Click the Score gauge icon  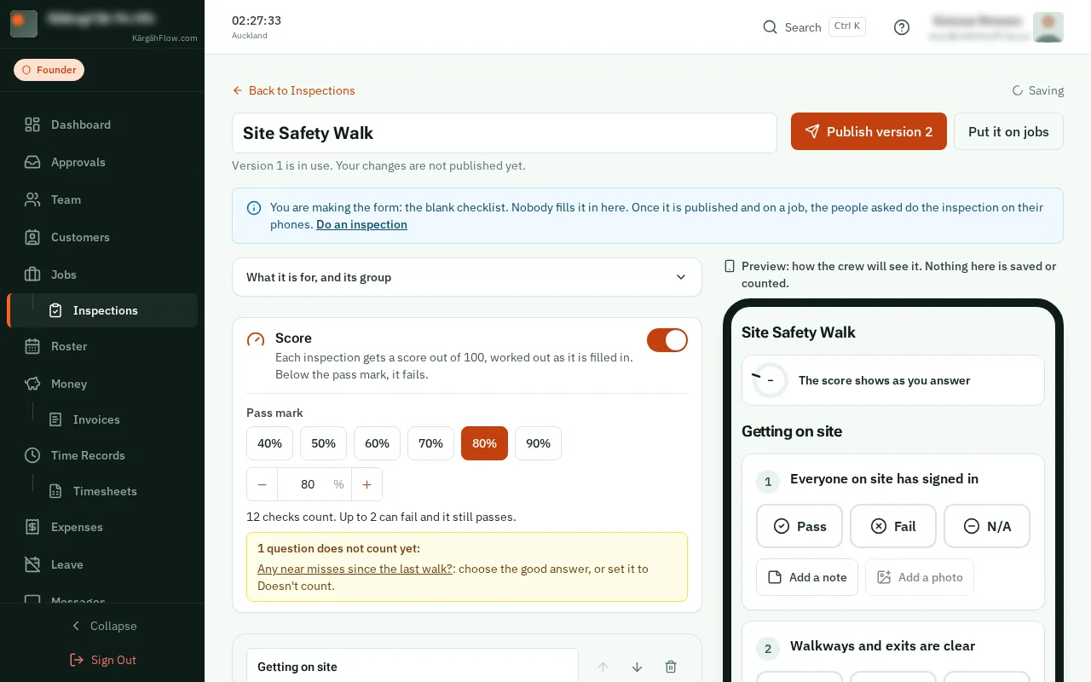(x=256, y=339)
